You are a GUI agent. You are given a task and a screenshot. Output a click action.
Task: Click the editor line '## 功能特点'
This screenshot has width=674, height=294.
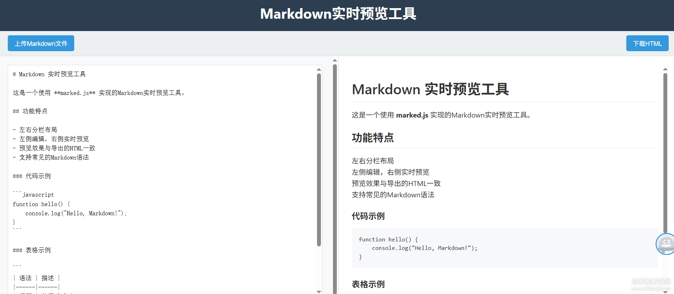pyautogui.click(x=30, y=111)
